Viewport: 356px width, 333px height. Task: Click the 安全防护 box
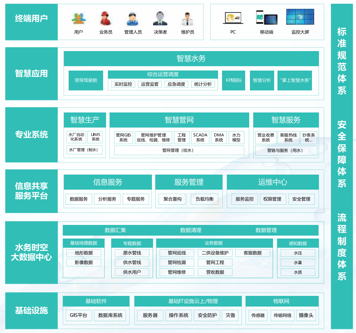(x=207, y=315)
